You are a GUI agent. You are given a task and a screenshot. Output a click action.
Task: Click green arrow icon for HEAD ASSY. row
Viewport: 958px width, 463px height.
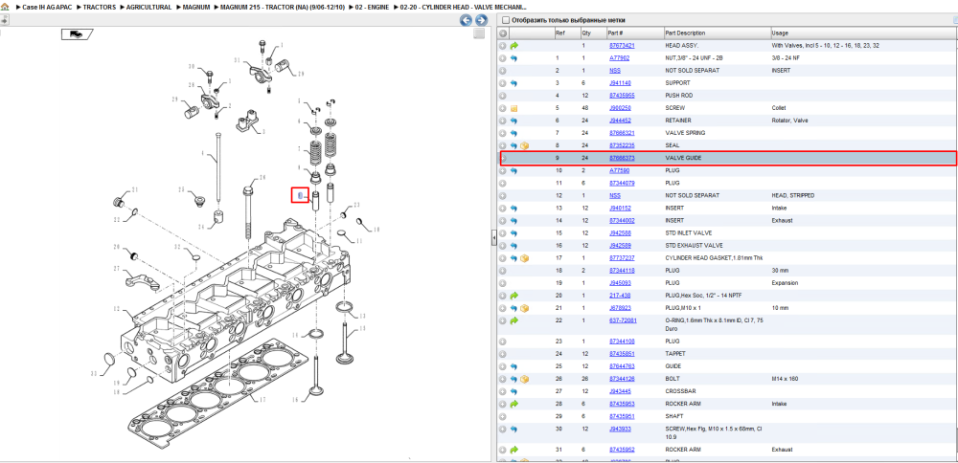coord(513,46)
